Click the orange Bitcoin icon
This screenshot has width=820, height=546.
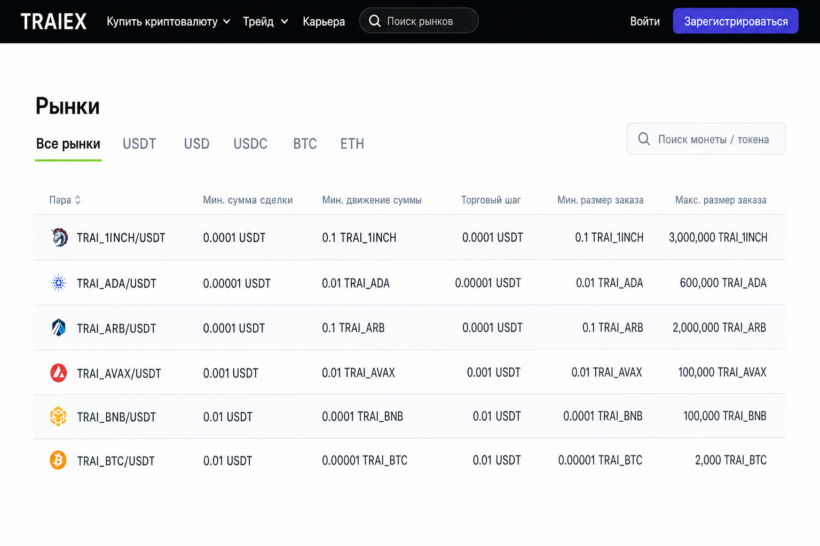point(58,460)
